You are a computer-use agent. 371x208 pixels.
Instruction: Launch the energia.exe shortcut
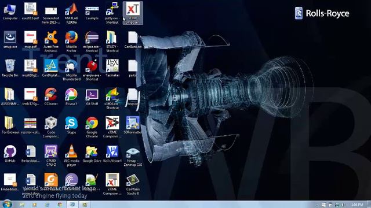click(92, 70)
